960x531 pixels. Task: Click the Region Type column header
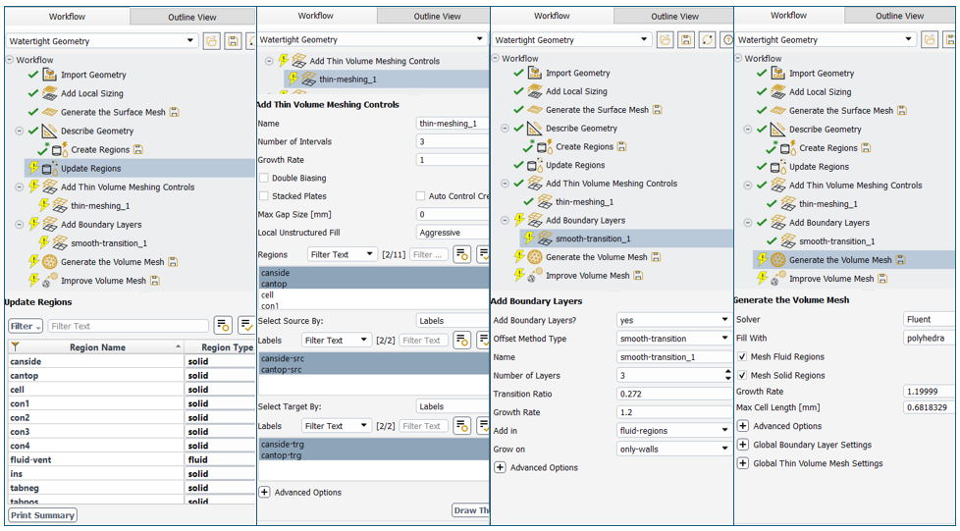click(220, 347)
